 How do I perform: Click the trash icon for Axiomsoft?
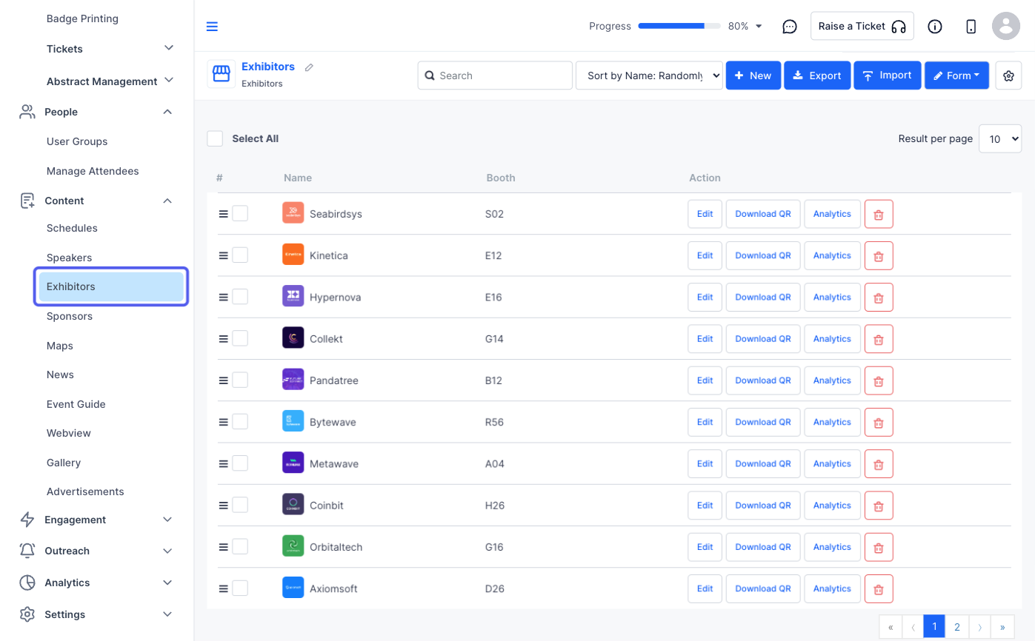[x=879, y=588]
